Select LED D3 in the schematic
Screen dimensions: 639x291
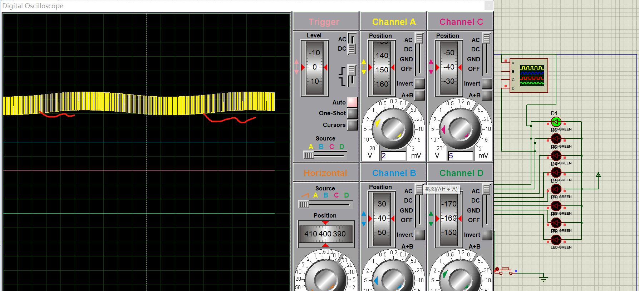tap(556, 155)
